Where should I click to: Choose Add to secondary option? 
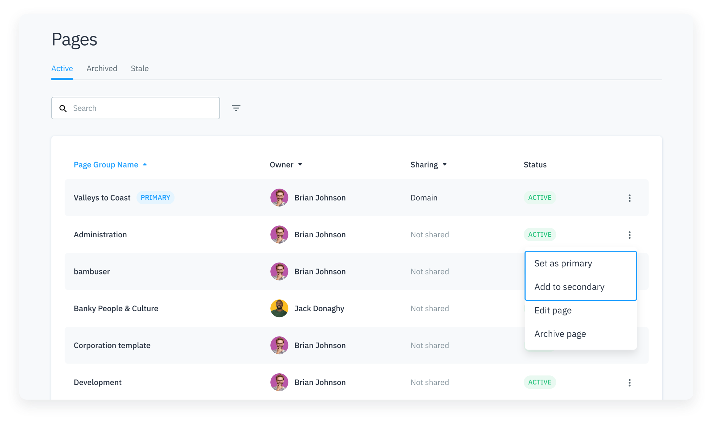569,287
